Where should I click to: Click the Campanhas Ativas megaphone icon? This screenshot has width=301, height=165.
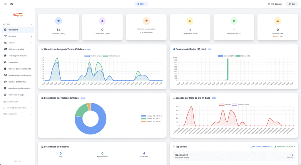coord(190,21)
